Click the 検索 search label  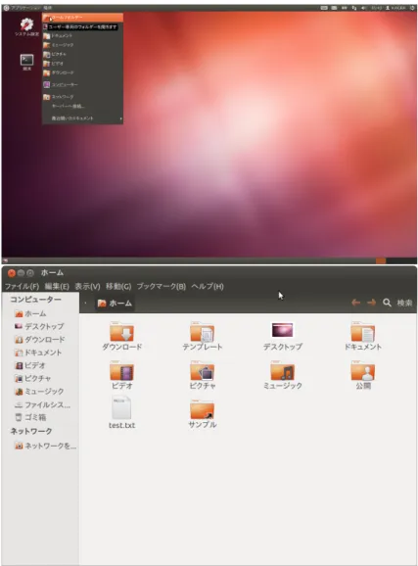click(x=404, y=303)
